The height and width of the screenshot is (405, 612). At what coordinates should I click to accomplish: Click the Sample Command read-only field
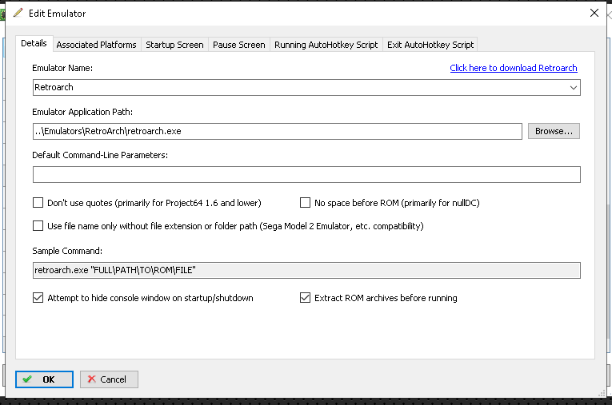click(x=306, y=270)
